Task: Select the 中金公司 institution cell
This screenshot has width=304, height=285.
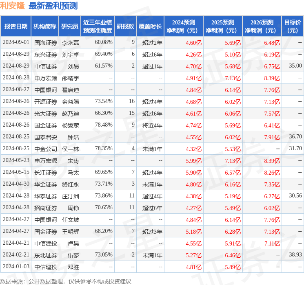Action: tap(46, 149)
